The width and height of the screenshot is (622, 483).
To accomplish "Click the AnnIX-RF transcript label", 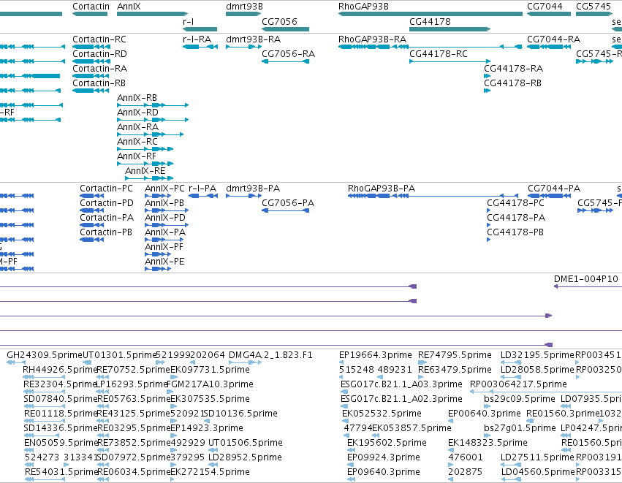I will coord(137,156).
